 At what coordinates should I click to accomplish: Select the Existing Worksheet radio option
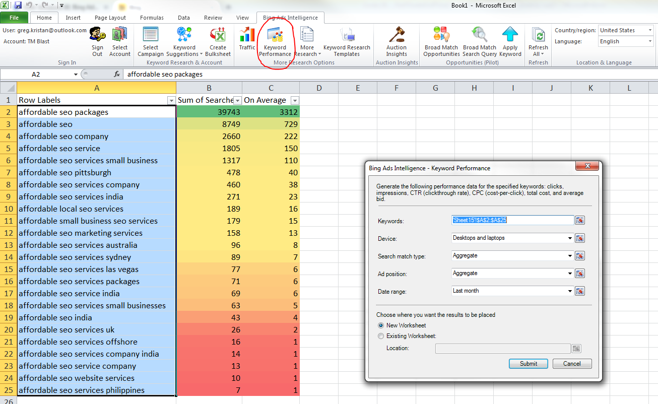pyautogui.click(x=381, y=336)
